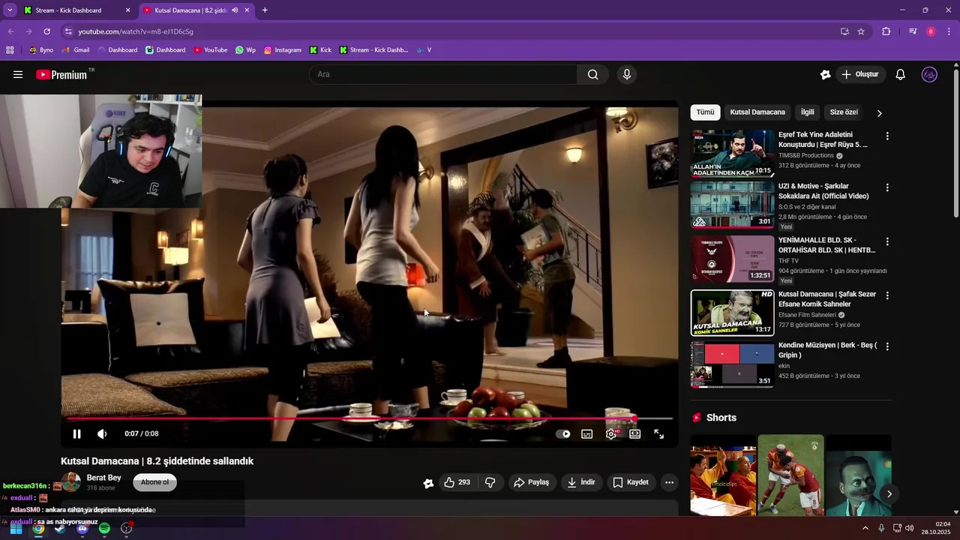Open options menu for YENİMAHALLE video
This screenshot has width=960, height=540.
(x=887, y=241)
